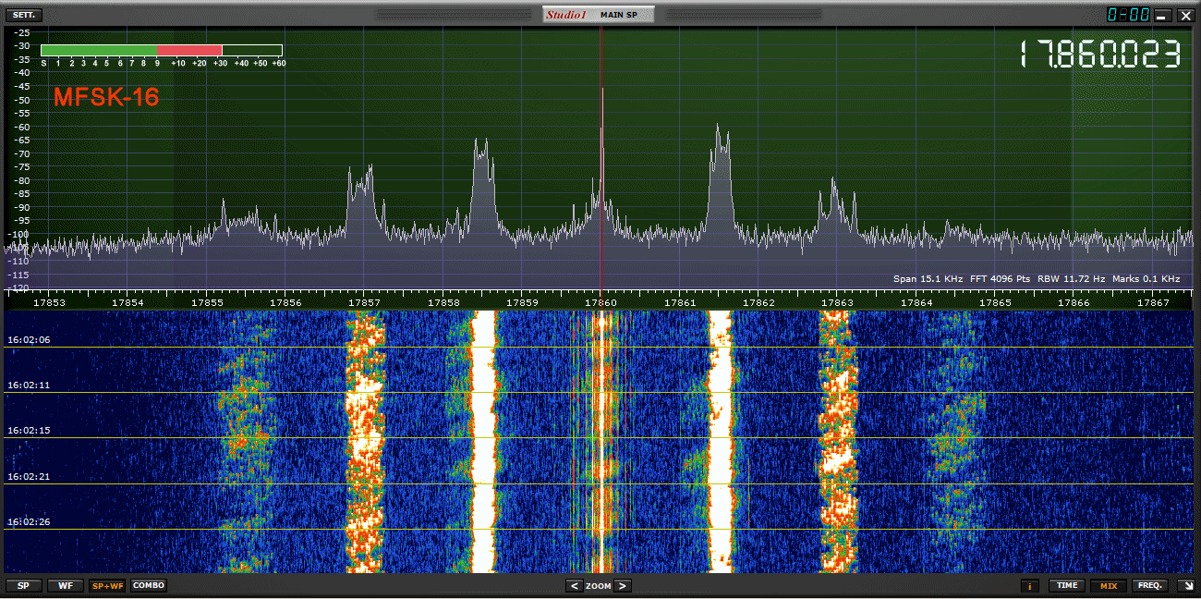This screenshot has height=599, width=1201.
Task: Select the SP+WF display mode
Action: pos(107,585)
